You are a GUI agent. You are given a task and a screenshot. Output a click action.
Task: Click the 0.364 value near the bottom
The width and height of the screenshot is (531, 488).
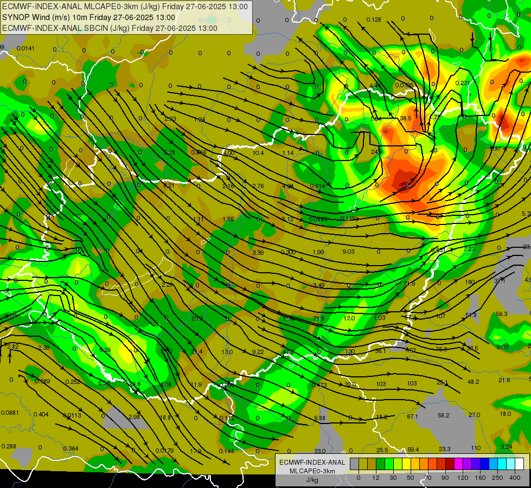71,448
